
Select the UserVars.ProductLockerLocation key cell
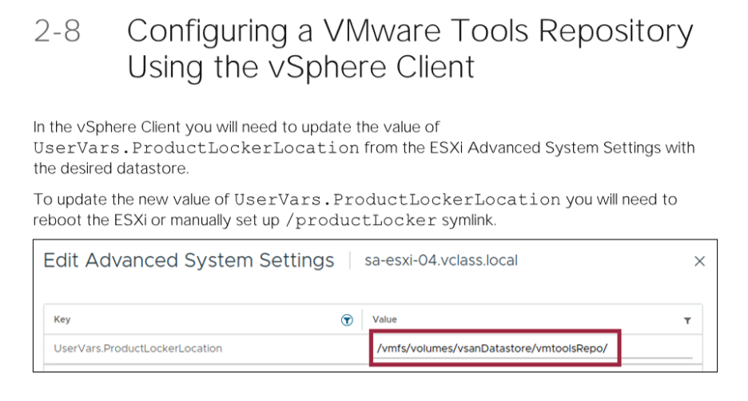[138, 348]
